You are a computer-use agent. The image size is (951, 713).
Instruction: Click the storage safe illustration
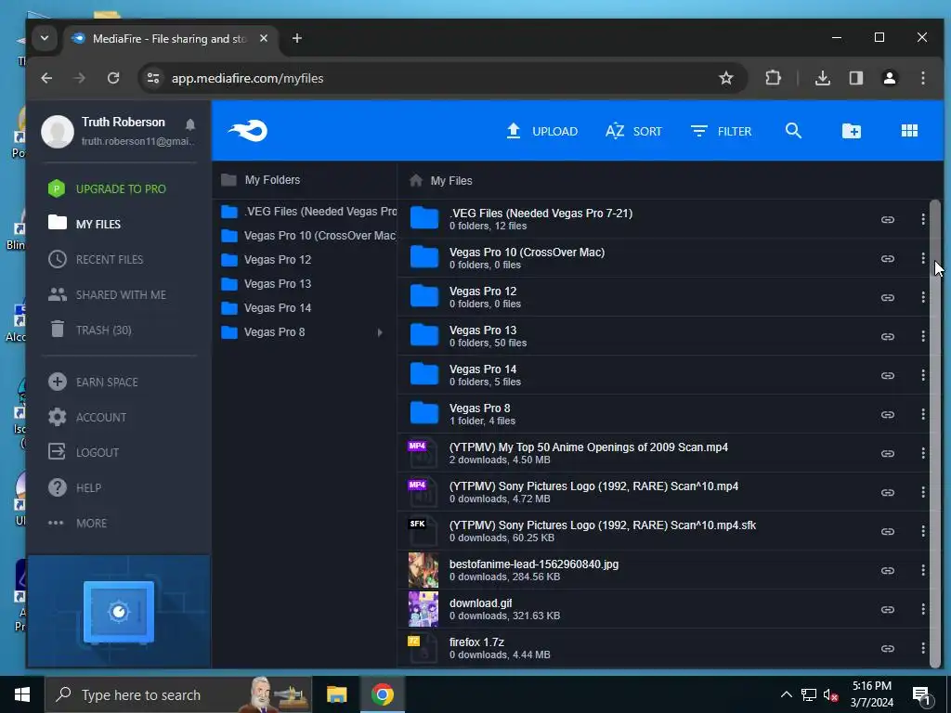click(x=119, y=612)
